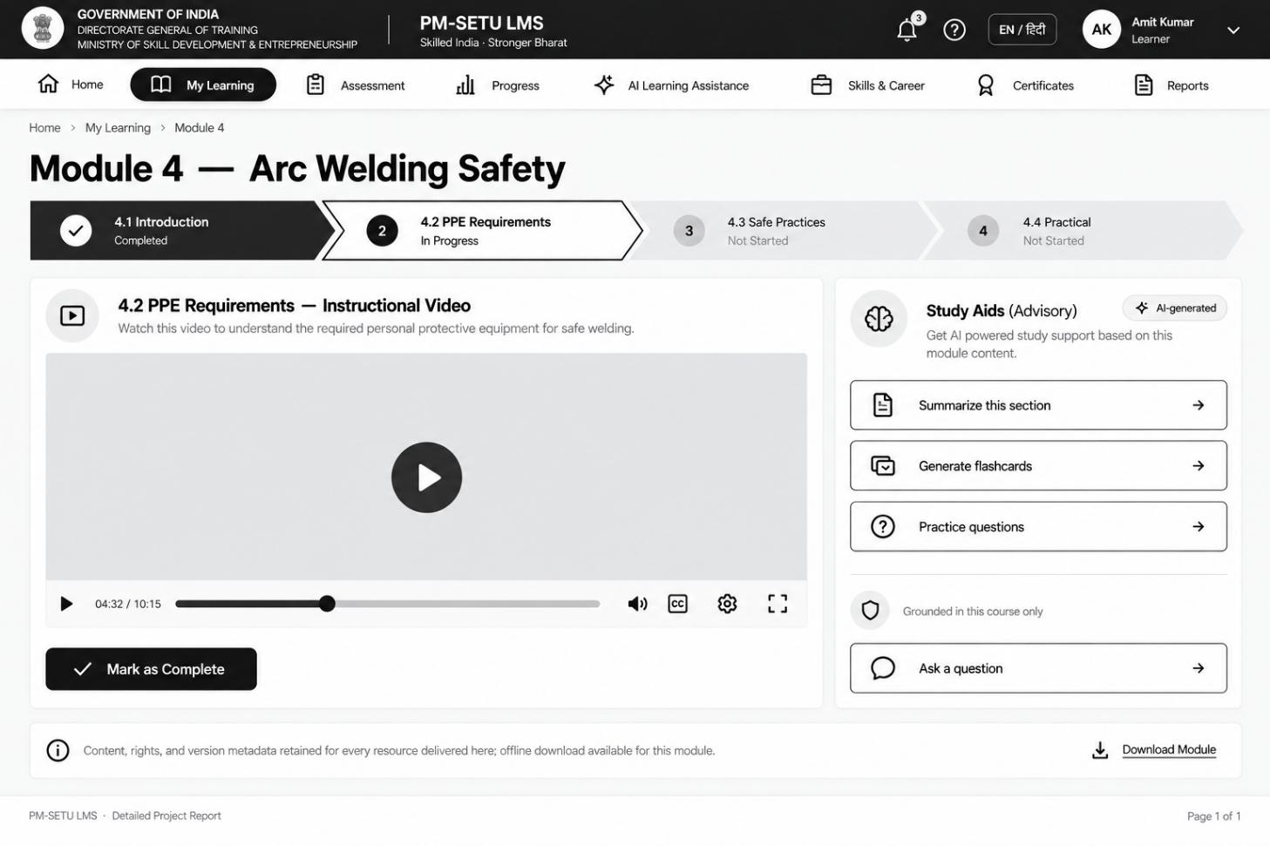Open Practice questions
Image resolution: width=1270 pixels, height=846 pixels.
(1038, 527)
